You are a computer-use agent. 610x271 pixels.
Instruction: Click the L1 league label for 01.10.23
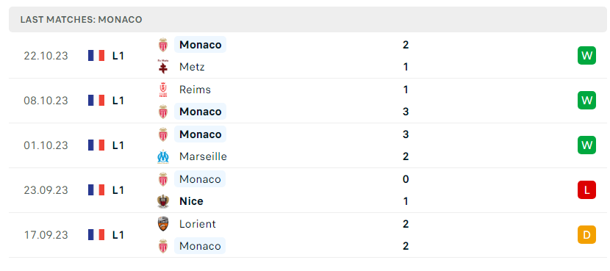tap(118, 145)
